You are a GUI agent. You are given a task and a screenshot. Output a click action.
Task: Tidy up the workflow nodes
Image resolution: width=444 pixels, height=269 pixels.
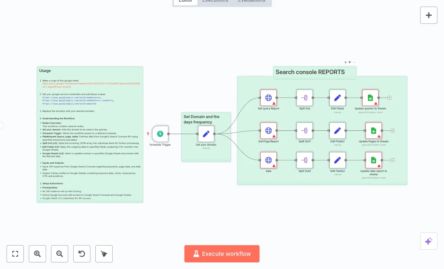click(104, 254)
